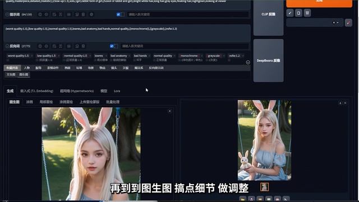Viewport: 359px width, 202px height.
Task: Click the fifth icon in 提示词 toolbar
Action: click(x=68, y=15)
